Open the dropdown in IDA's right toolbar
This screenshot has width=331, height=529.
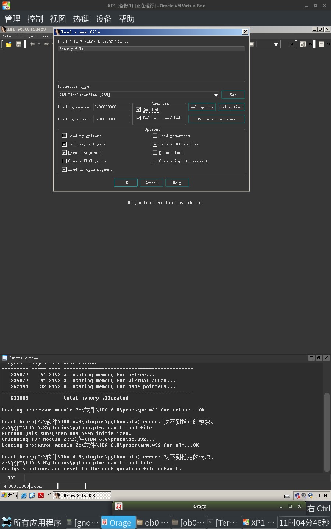tap(276, 44)
